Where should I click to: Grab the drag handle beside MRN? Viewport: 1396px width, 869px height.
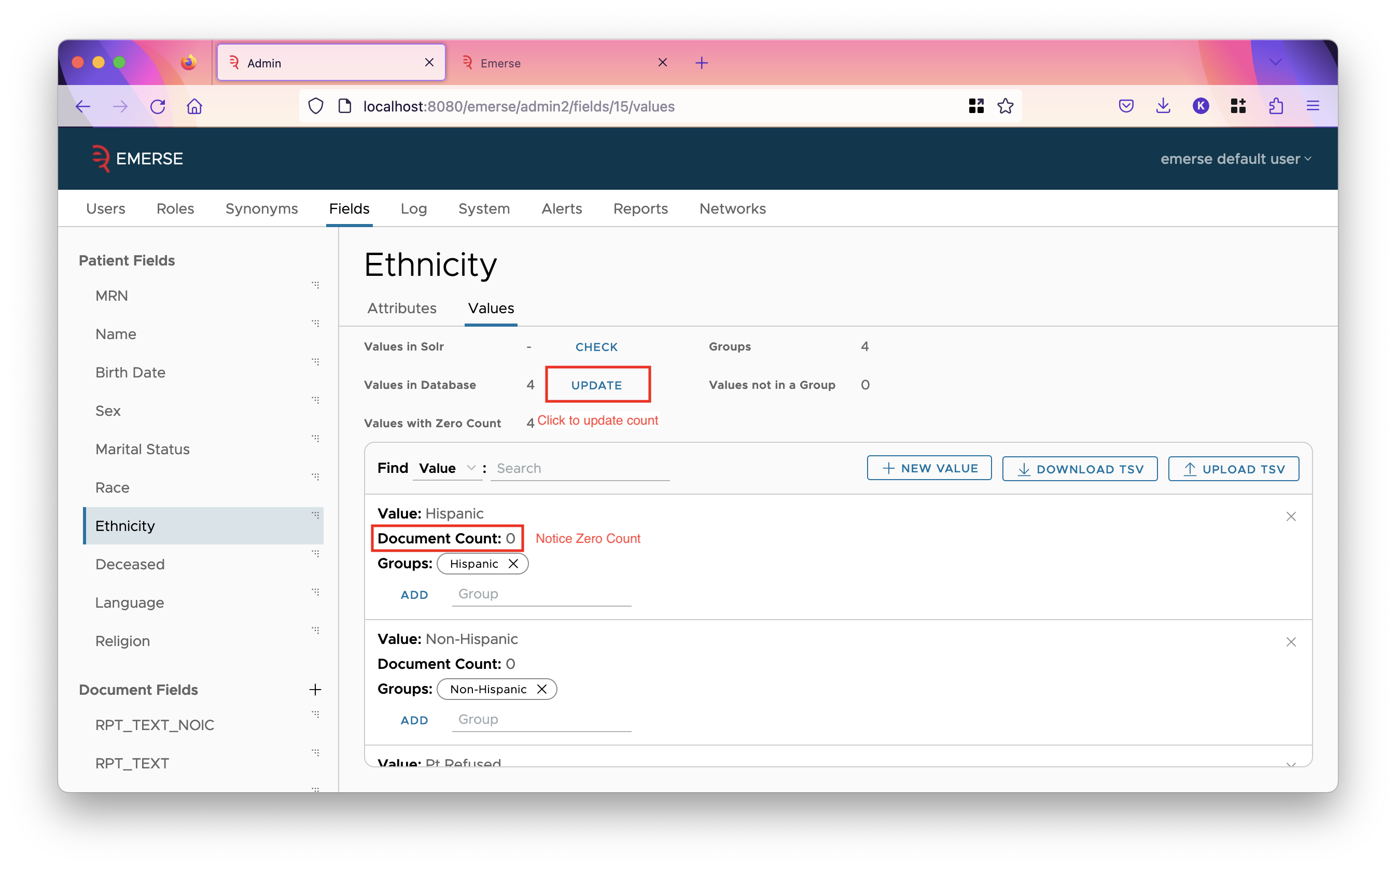point(315,285)
